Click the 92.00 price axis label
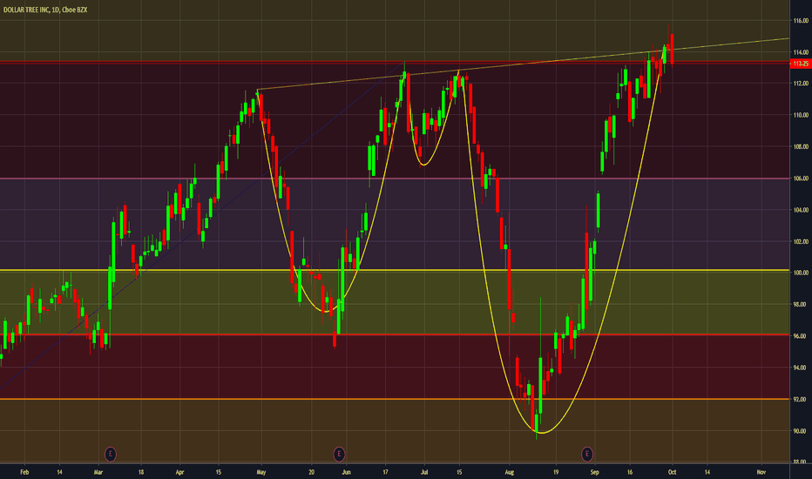This screenshot has height=479, width=812. (801, 399)
